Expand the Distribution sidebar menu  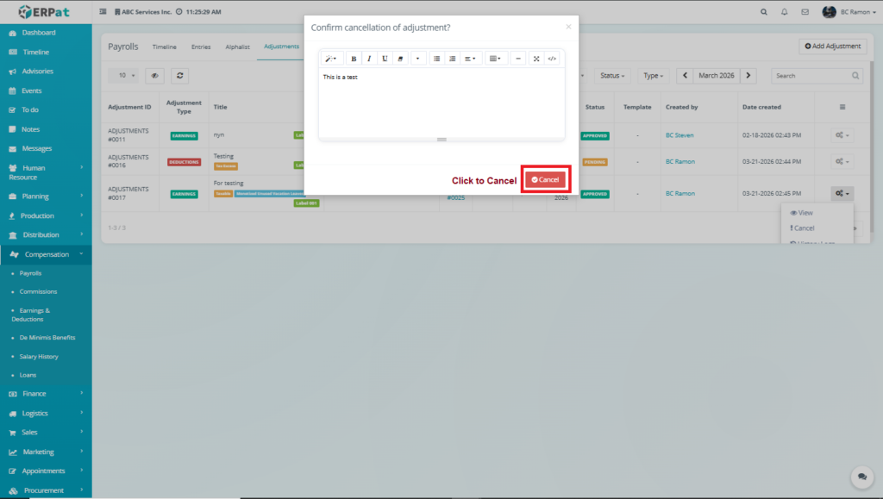tap(46, 234)
